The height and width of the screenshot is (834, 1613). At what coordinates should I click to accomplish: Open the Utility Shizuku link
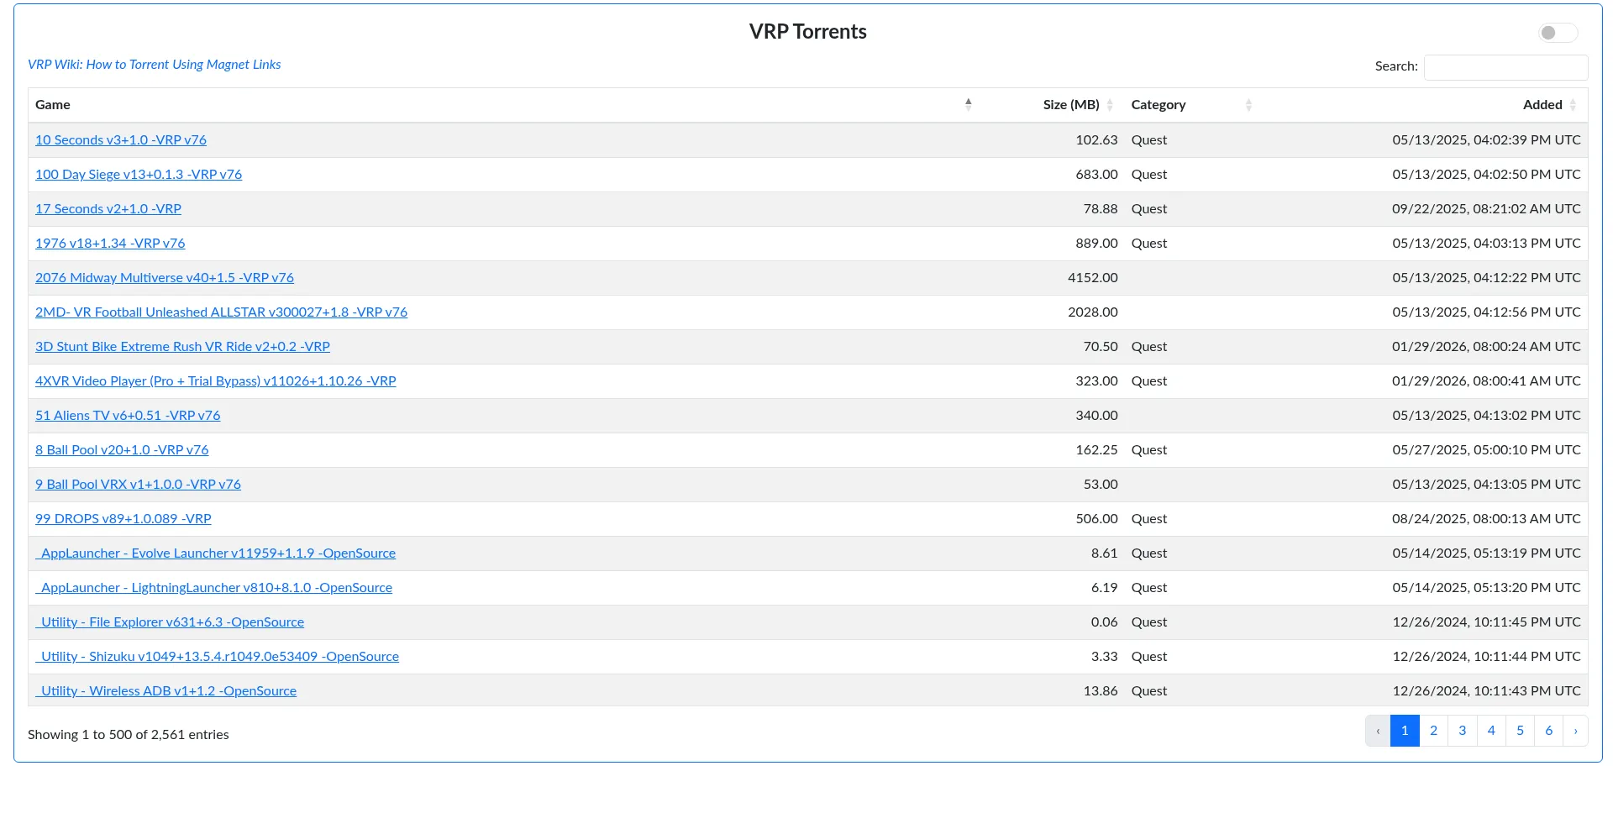[217, 657]
